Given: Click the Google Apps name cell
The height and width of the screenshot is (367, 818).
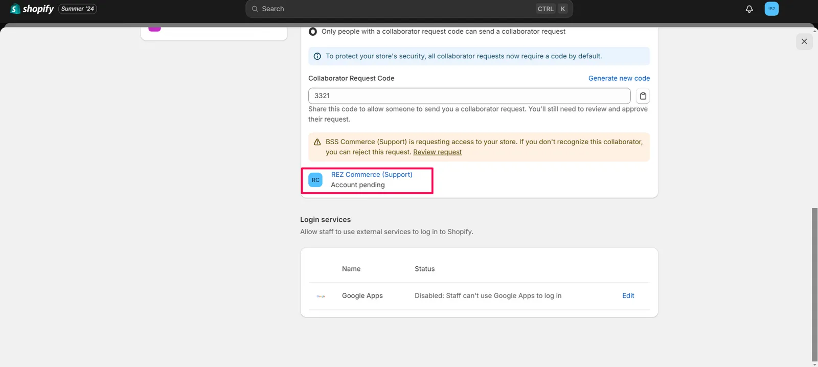Looking at the screenshot, I should pos(362,295).
